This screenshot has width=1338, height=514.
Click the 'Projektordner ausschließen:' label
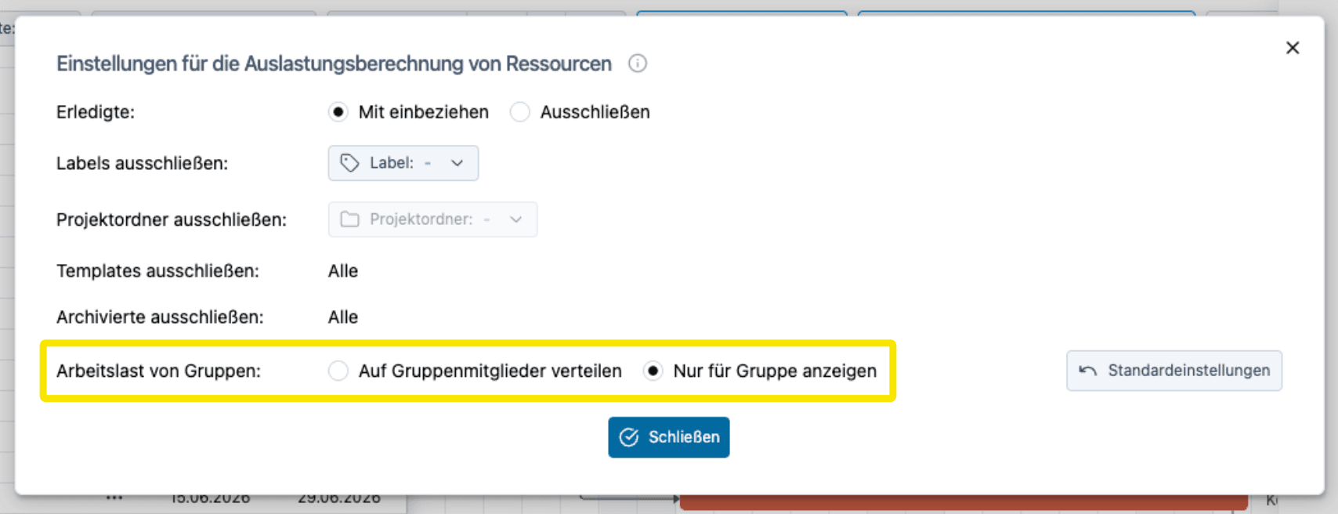tap(172, 220)
